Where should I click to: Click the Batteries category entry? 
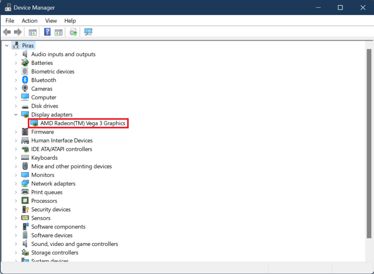click(42, 62)
